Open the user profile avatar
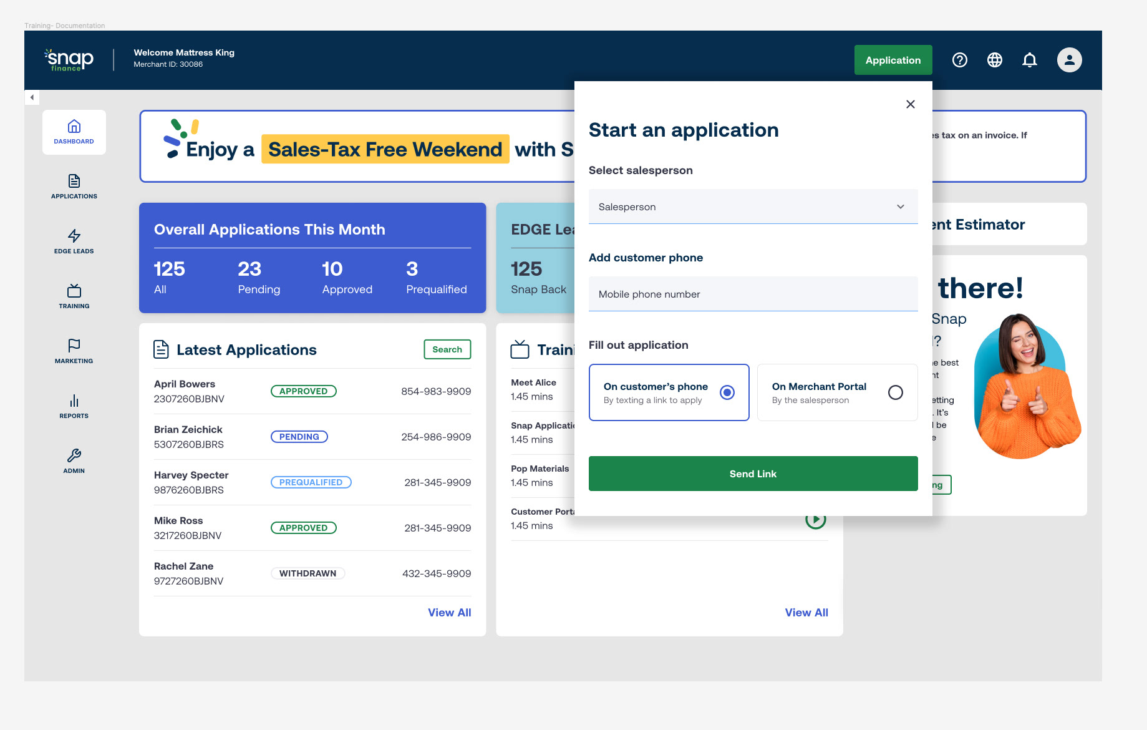1147x730 pixels. [x=1070, y=60]
